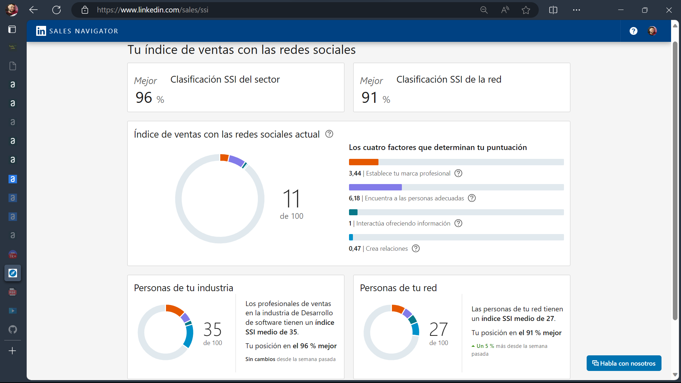681x383 pixels.
Task: Click help icon next to Interactúa ofreciendo información
Action: coord(458,223)
